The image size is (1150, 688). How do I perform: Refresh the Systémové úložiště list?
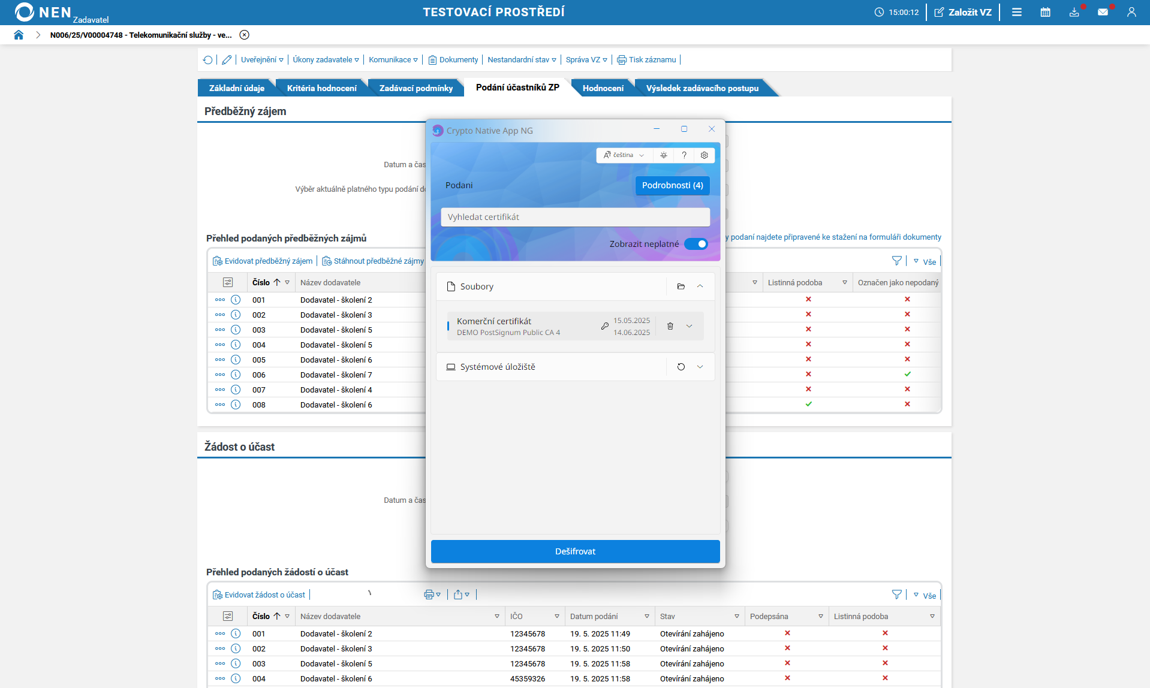[681, 367]
